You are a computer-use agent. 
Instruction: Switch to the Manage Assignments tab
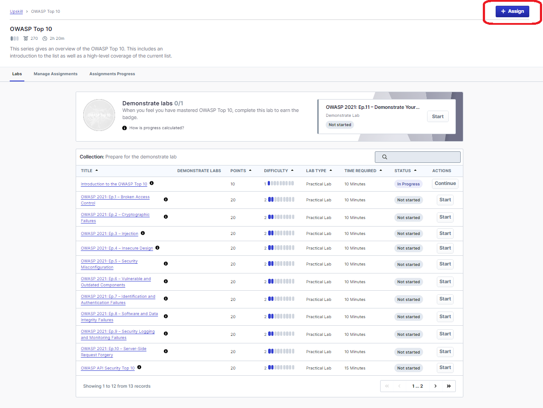55,74
